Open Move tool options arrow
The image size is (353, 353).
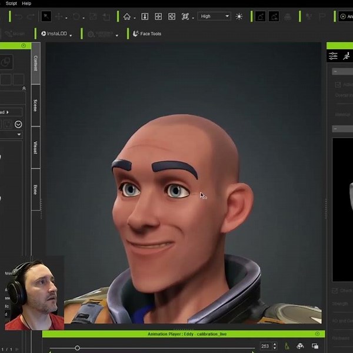pos(66,18)
